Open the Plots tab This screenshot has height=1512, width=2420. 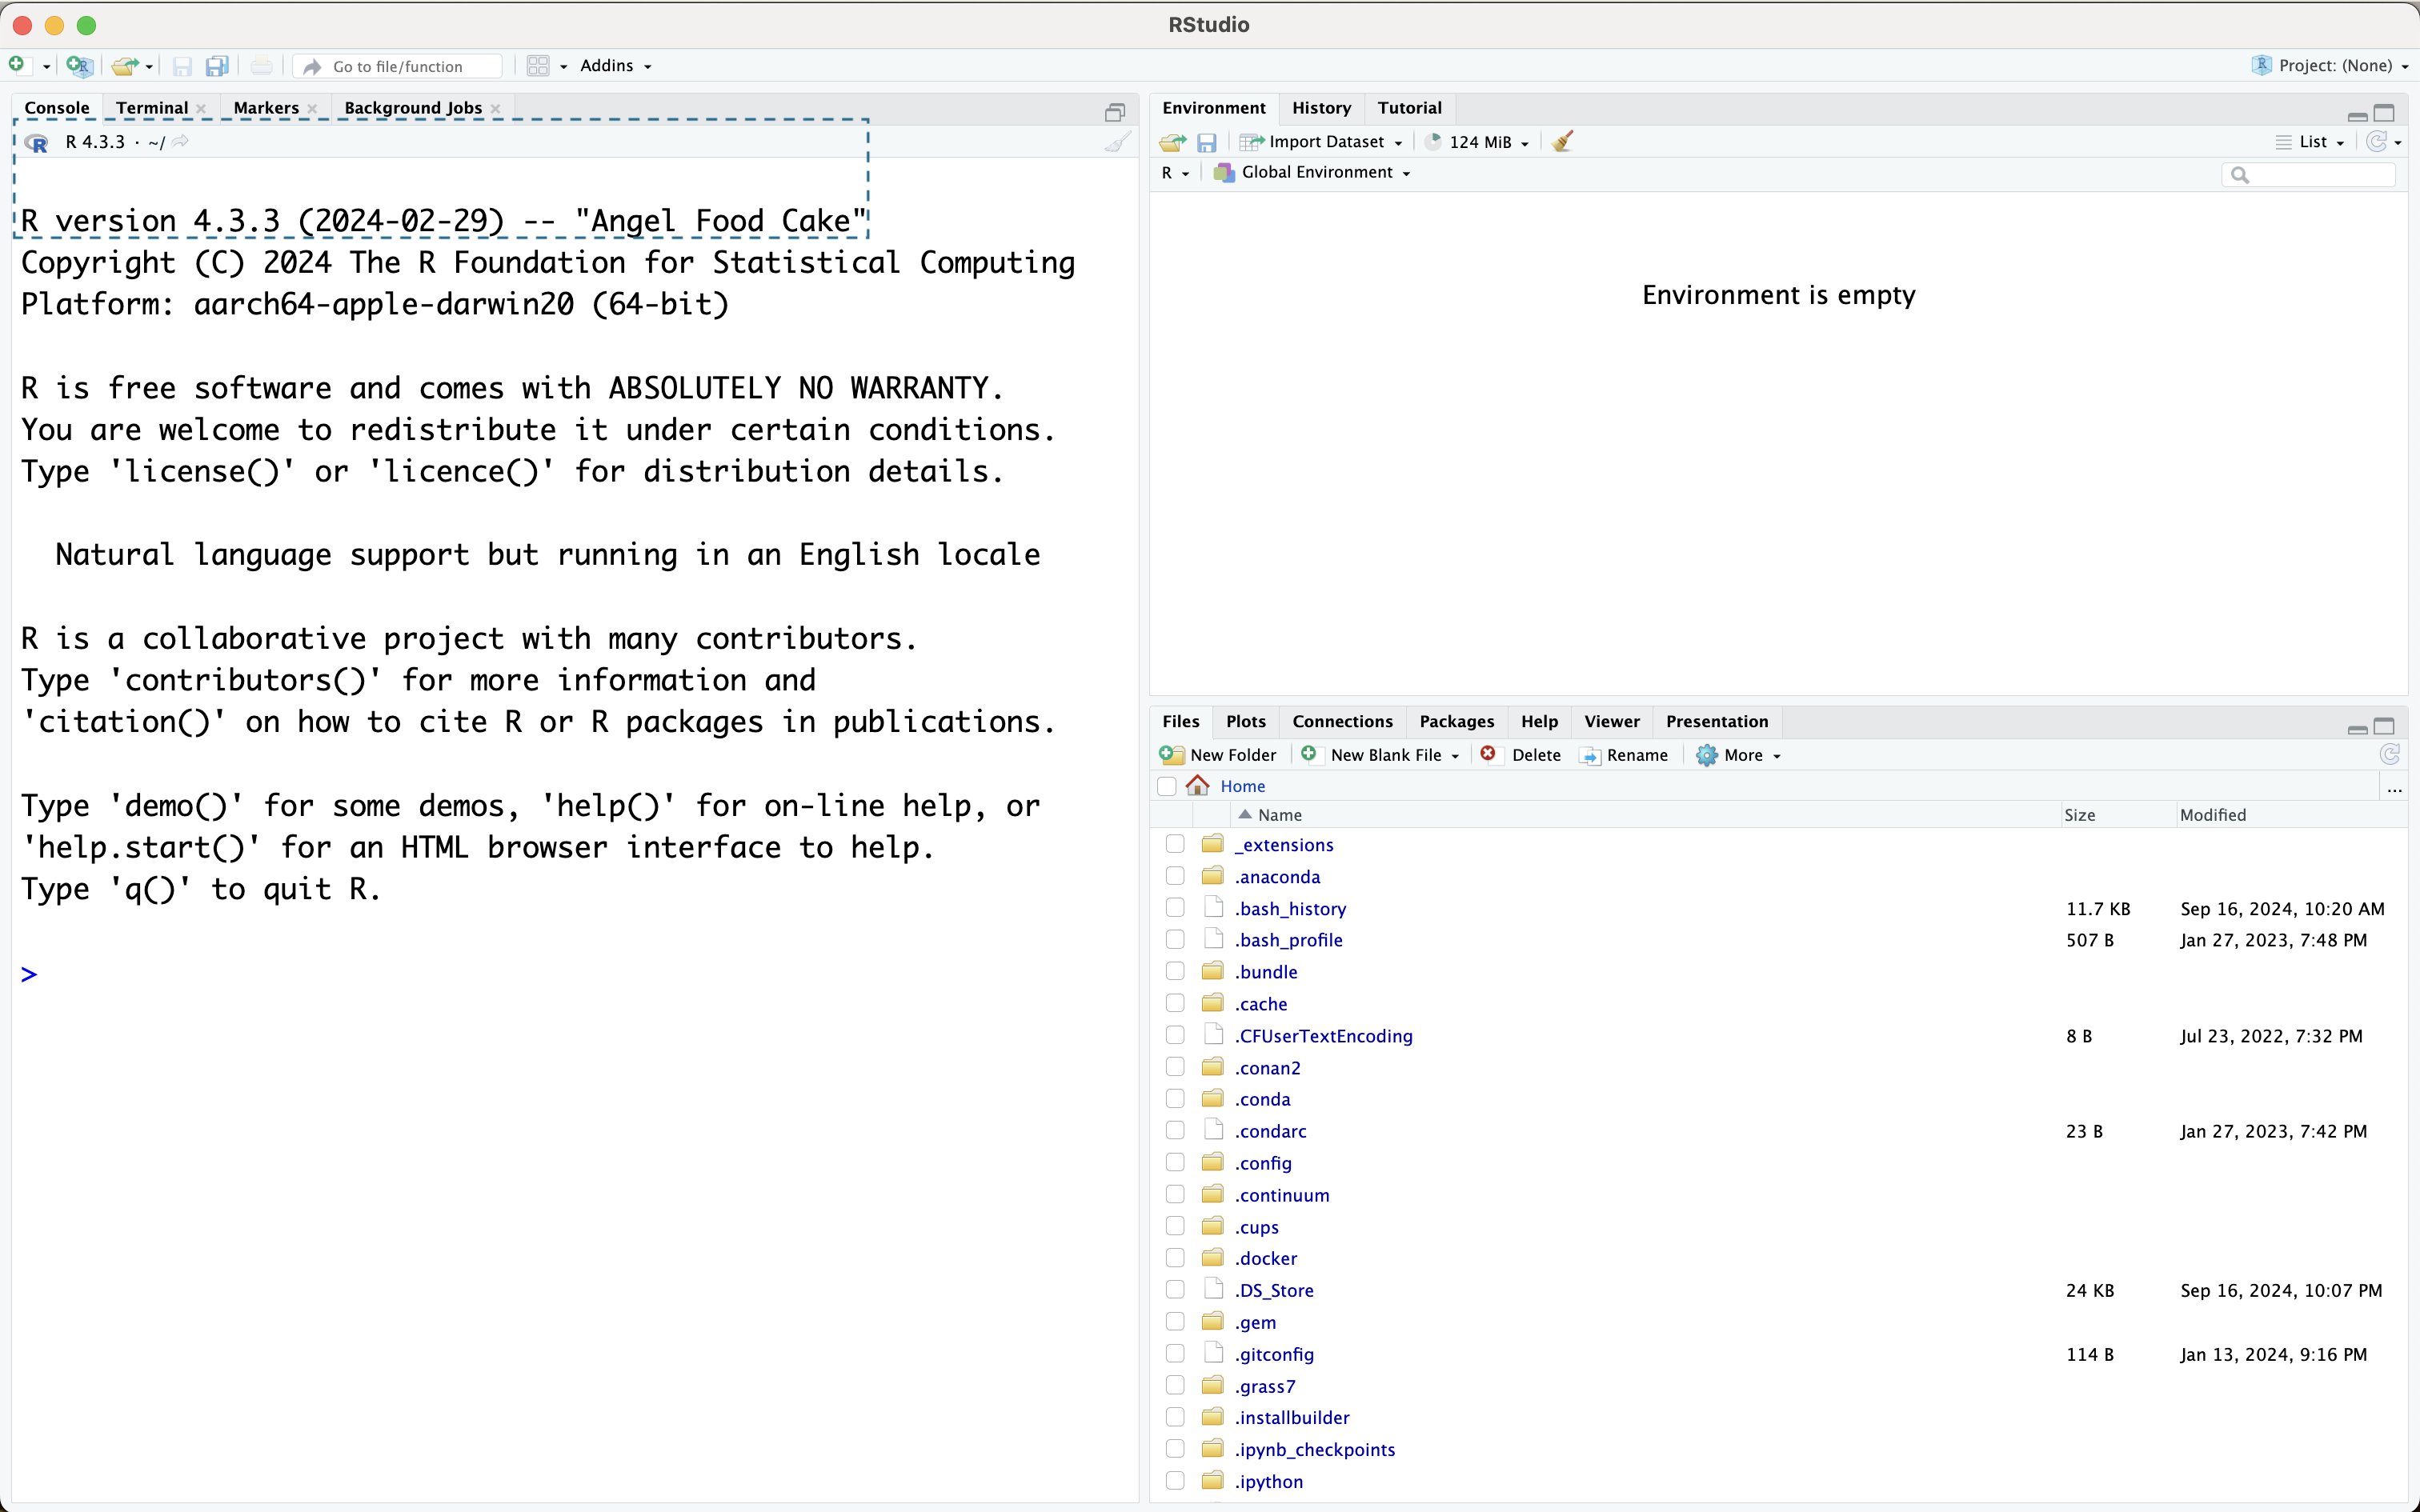click(1245, 721)
